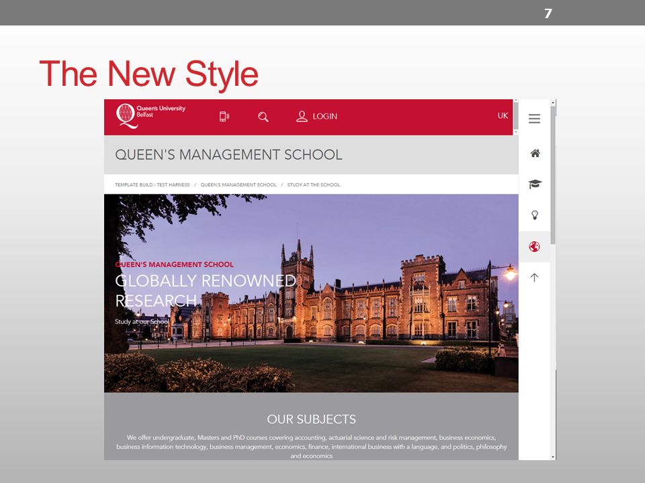Click the red Queen's Management School banner label
645x483 pixels.
pos(175,264)
